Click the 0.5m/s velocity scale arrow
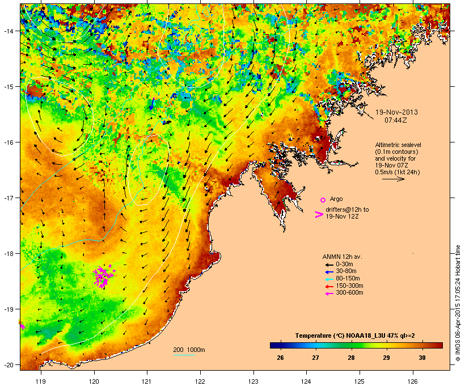The image size is (465, 386). pos(393,179)
